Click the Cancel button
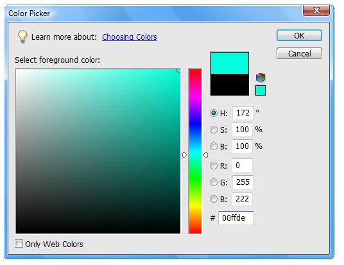The width and height of the screenshot is (344, 265). tap(299, 53)
